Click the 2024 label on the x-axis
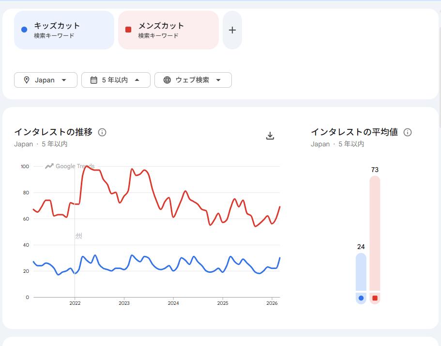 coord(173,303)
